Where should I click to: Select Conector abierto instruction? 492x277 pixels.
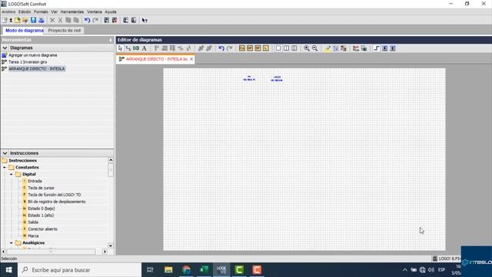click(43, 229)
